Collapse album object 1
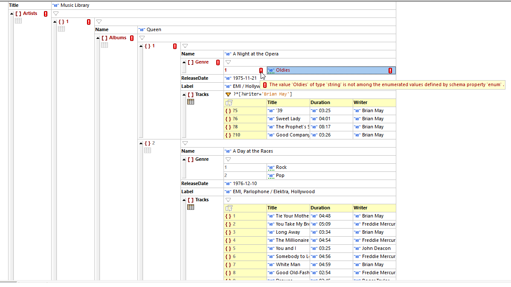The width and height of the screenshot is (511, 287). (141, 46)
